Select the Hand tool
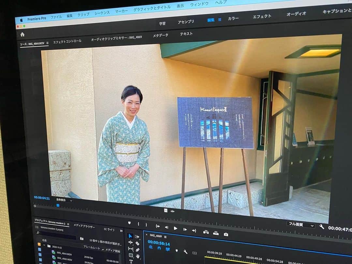Image resolution: width=352 pixels, height=264 pixels. pos(138,256)
